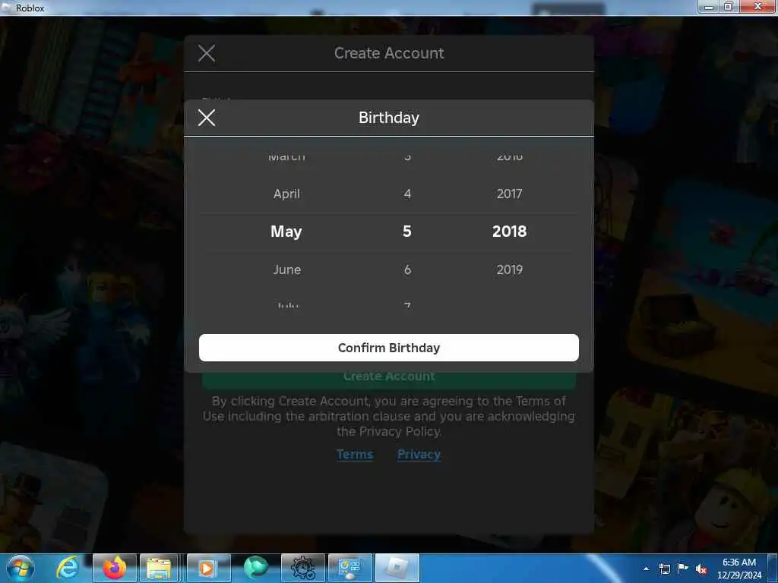Viewport: 778px width, 583px height.
Task: Open the Action Center flag icon
Action: coord(683,569)
